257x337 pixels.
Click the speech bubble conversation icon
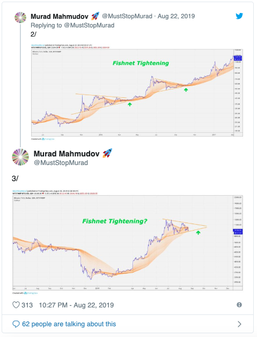click(16, 324)
